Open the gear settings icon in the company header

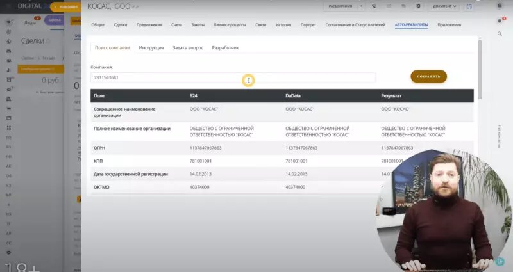(x=418, y=6)
